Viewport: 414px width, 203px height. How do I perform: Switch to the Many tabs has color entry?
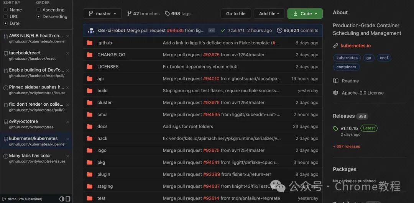(36, 158)
